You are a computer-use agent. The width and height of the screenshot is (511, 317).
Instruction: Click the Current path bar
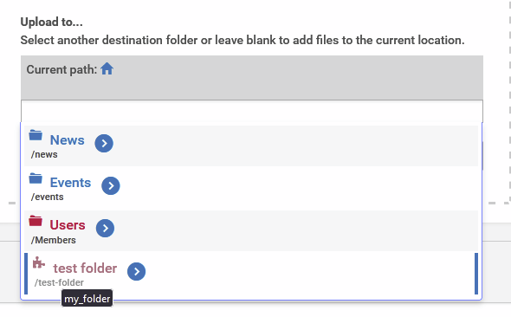tap(252, 78)
